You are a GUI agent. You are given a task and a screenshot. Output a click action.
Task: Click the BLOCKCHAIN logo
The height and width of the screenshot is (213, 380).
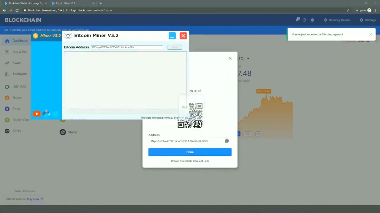click(23, 20)
